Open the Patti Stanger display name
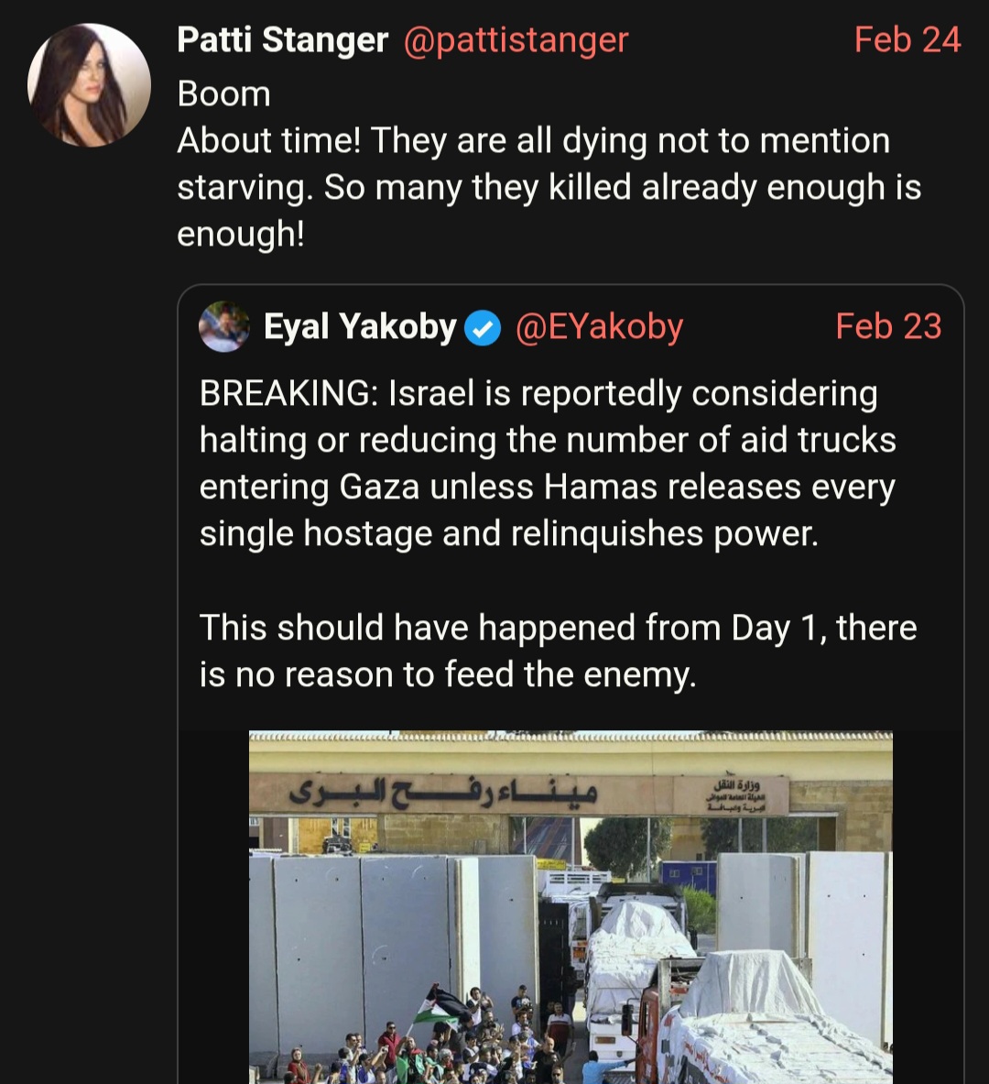This screenshot has height=1084, width=989. 282,40
